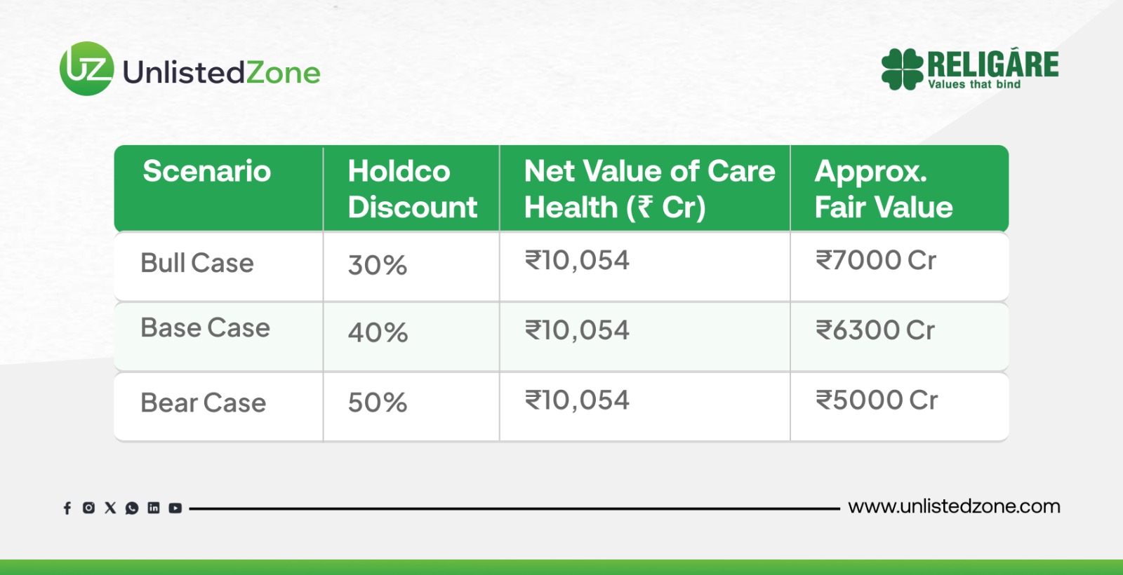Open the YouTube icon link
This screenshot has height=575, width=1123.
[175, 508]
